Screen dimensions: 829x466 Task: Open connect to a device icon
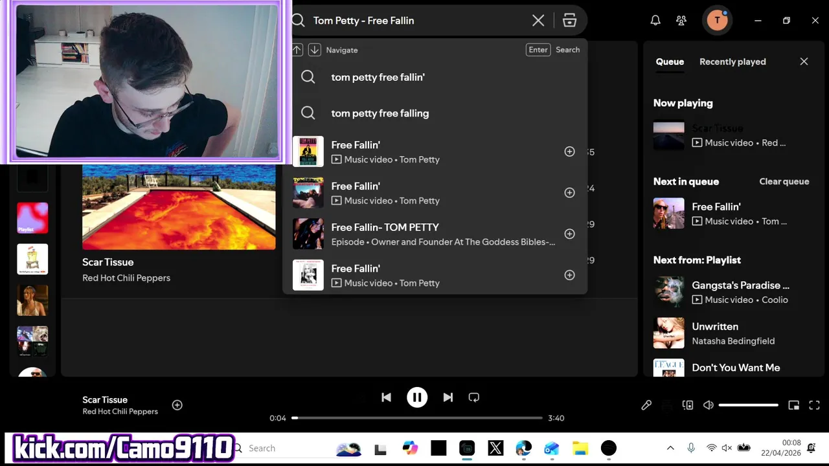coord(688,405)
